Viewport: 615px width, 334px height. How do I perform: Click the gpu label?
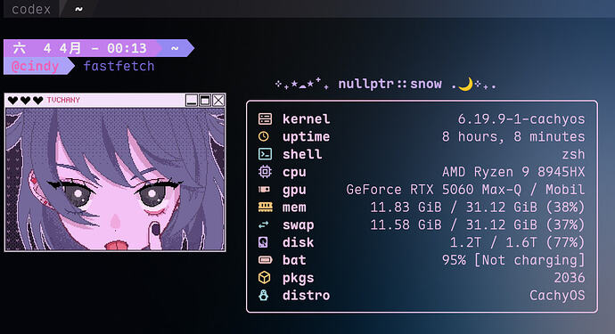[x=294, y=190]
